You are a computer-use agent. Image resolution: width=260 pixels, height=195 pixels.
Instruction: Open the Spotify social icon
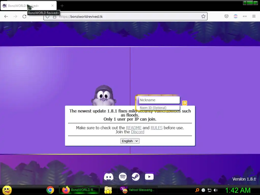(x=123, y=177)
